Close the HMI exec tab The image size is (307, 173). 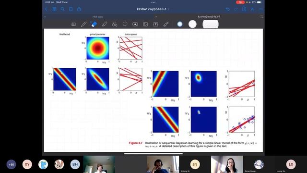(45, 17)
